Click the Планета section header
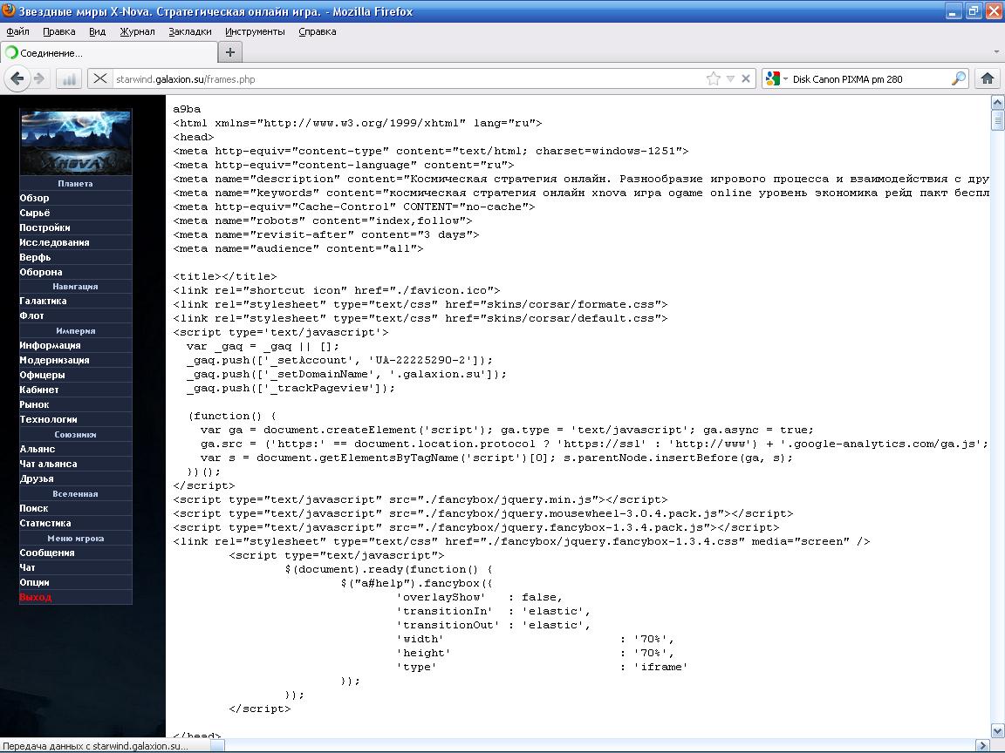The height and width of the screenshot is (753, 1005). [75, 183]
